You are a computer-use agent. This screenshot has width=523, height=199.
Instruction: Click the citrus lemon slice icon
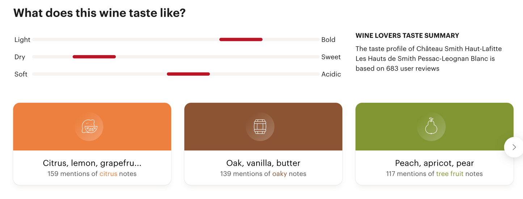click(x=89, y=127)
